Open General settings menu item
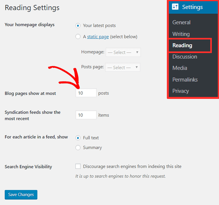The image size is (219, 205). click(x=181, y=22)
